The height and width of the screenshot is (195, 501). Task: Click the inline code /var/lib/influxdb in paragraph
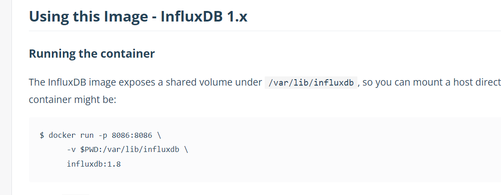pos(311,83)
